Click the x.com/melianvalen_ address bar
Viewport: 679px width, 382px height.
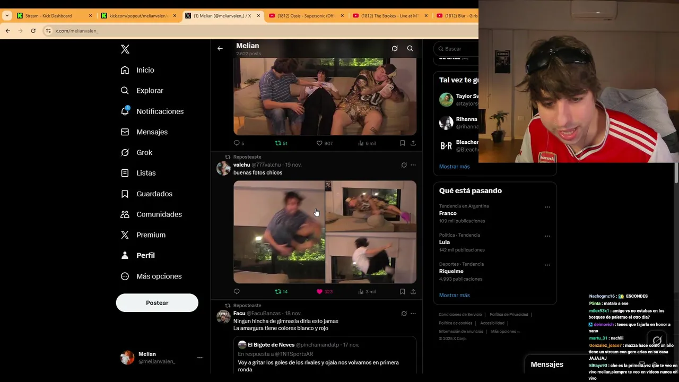pyautogui.click(x=260, y=31)
